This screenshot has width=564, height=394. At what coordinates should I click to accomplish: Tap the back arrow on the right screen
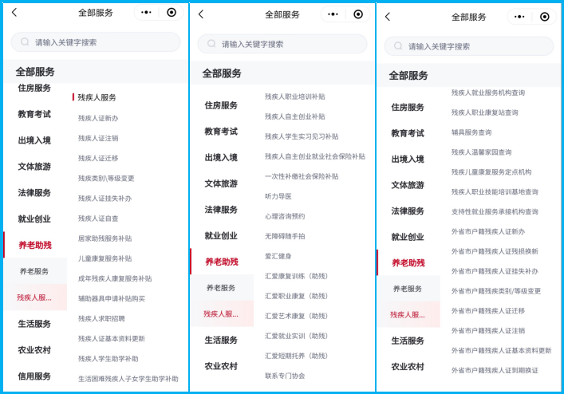[388, 17]
